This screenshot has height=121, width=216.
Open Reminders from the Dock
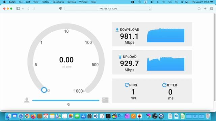[x=64, y=116]
